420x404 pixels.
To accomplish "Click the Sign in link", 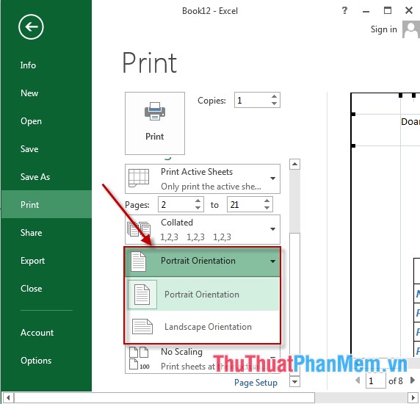I will click(x=383, y=29).
